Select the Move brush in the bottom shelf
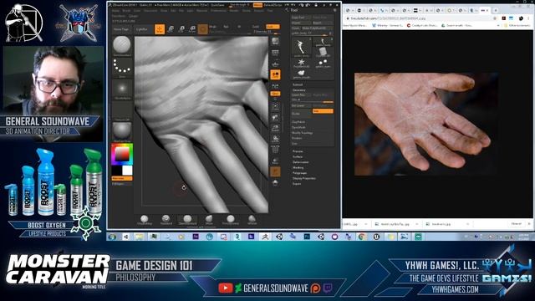The width and height of the screenshot is (535, 301). tap(209, 220)
